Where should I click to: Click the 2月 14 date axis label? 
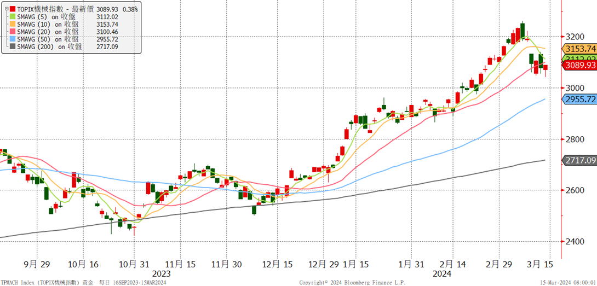tap(454, 264)
